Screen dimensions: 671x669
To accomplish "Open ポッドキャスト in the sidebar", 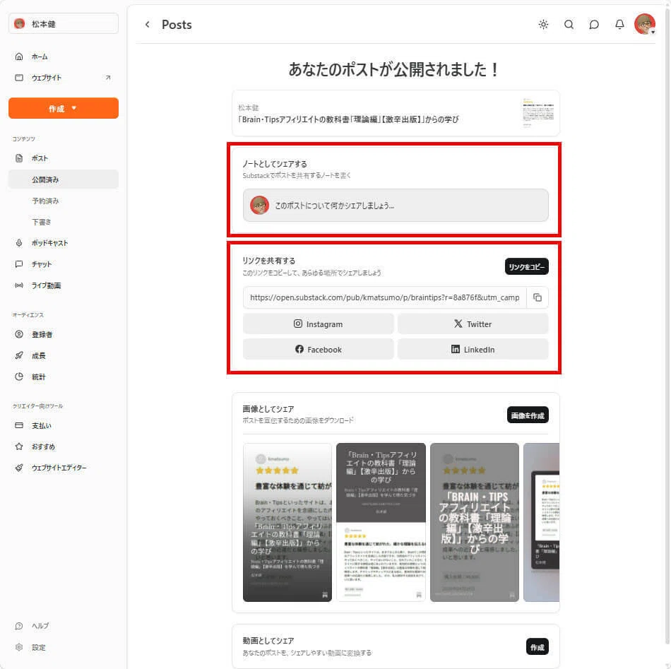I will coord(64,243).
